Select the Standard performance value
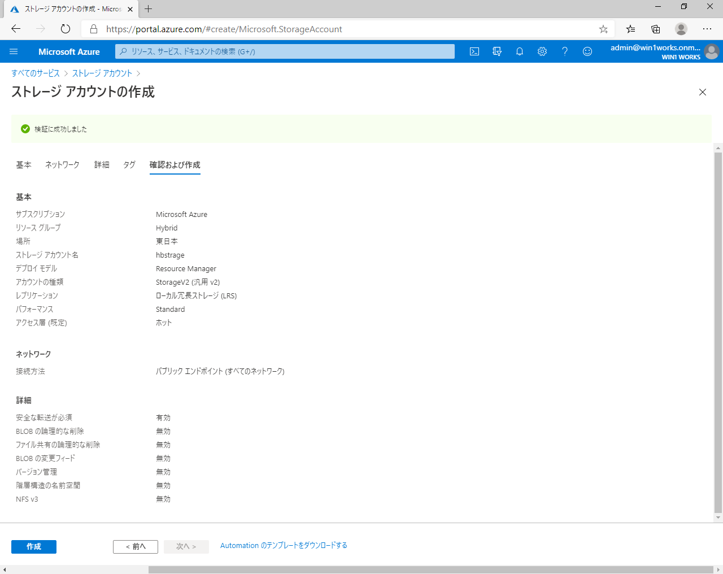Image resolution: width=723 pixels, height=574 pixels. (170, 310)
